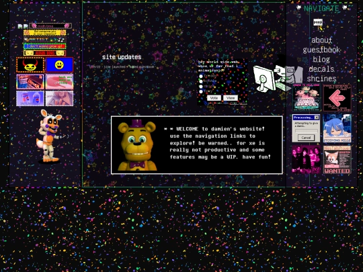Click the View poll results button
This screenshot has width=363, height=272.
point(231,98)
